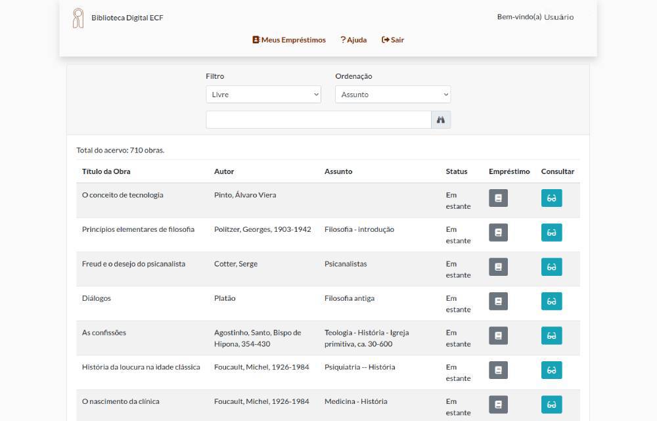Click author Cotter, Serge
Viewport: 657px width, 421px height.
click(235, 264)
